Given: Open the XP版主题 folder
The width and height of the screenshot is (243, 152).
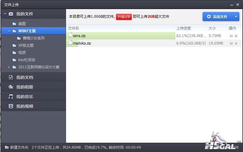Looking at the screenshot, I should tap(26, 45).
